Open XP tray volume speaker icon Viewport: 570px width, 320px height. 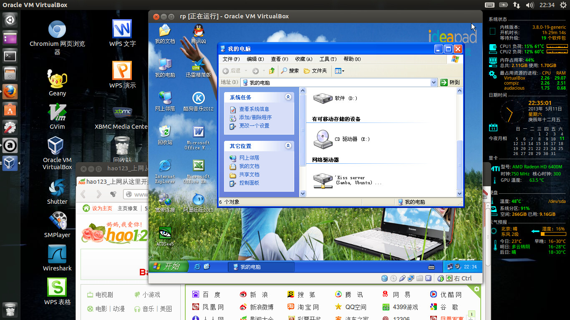coord(458,267)
